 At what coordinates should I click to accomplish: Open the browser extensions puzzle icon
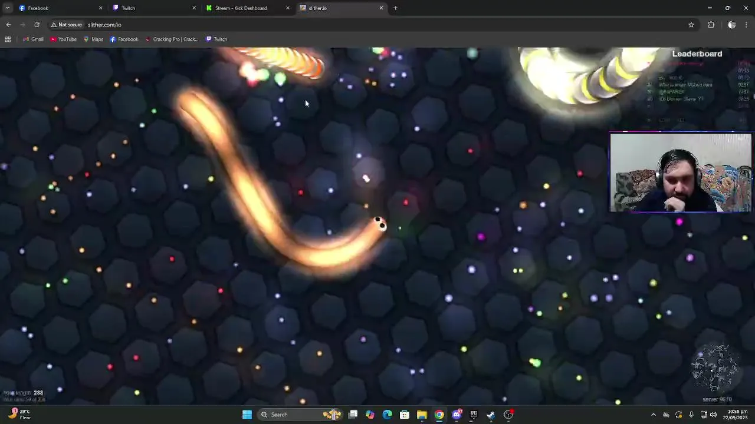pyautogui.click(x=711, y=25)
